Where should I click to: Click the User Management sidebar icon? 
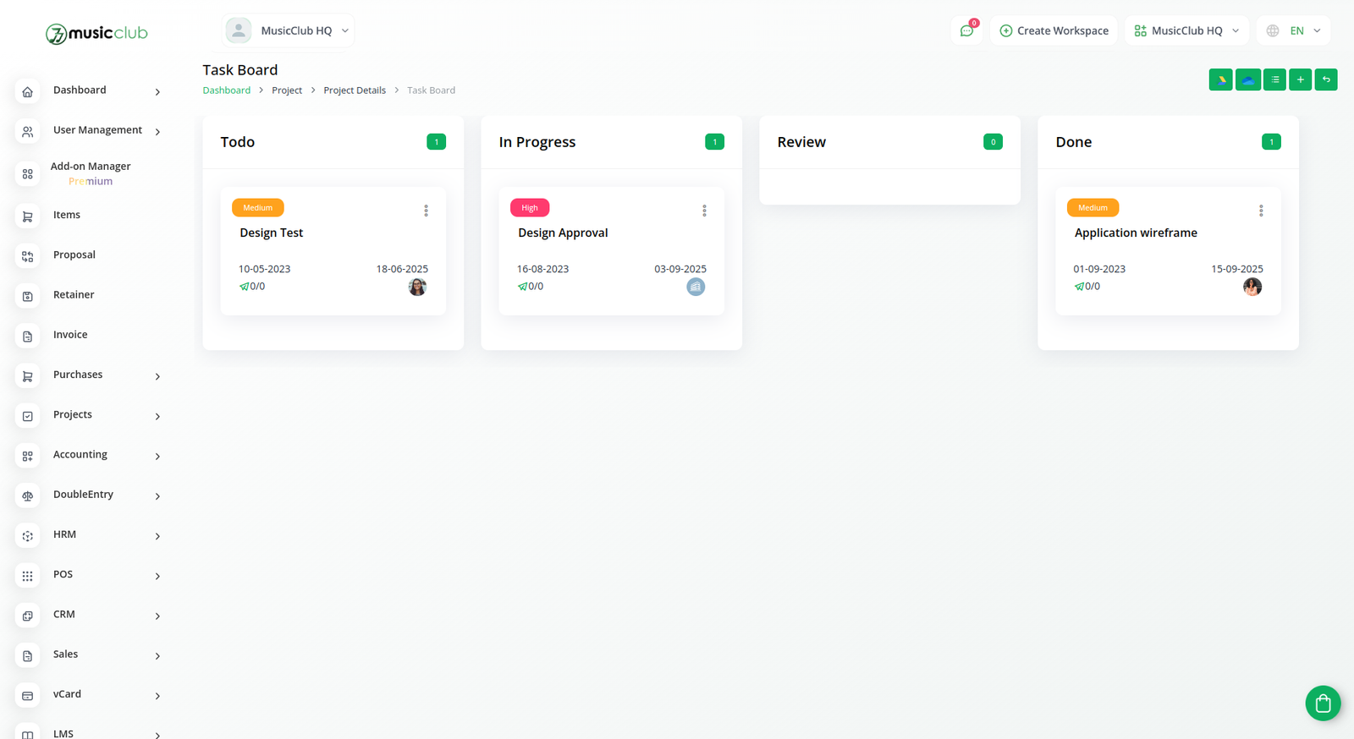click(27, 132)
